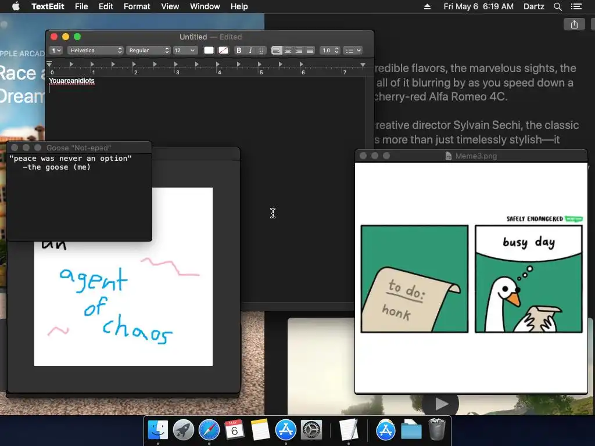The image size is (595, 446).
Task: Open Safari from the Dock
Action: 209,430
